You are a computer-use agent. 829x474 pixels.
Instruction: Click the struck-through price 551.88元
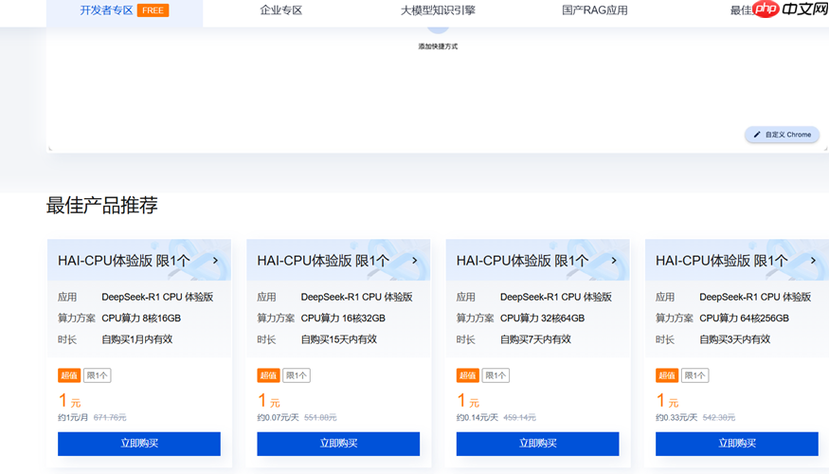(x=320, y=417)
